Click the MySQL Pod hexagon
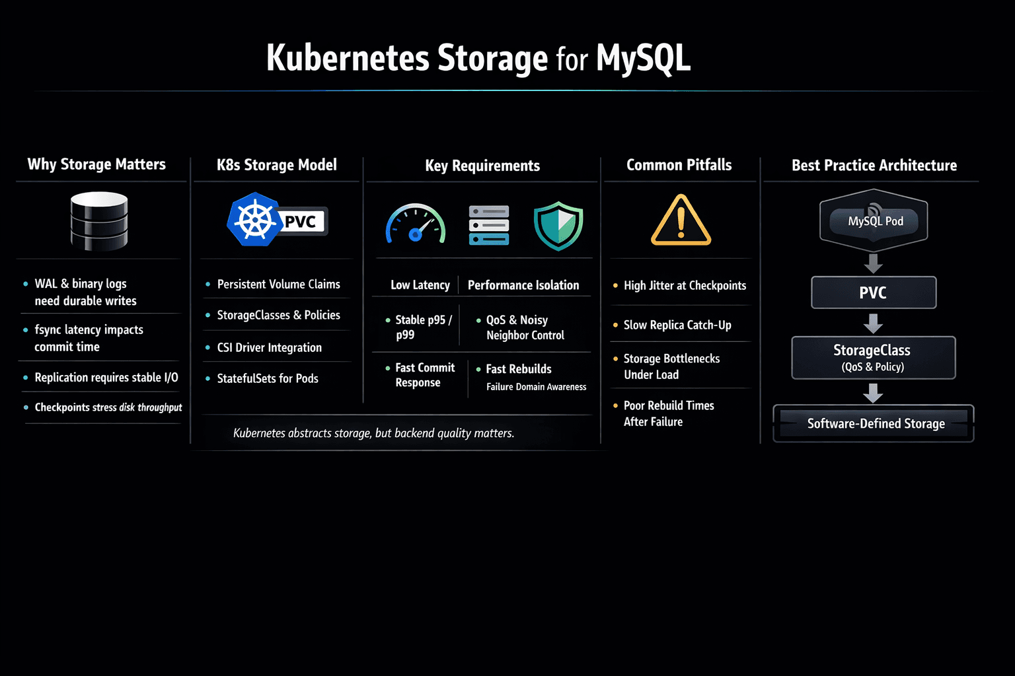 [x=874, y=220]
